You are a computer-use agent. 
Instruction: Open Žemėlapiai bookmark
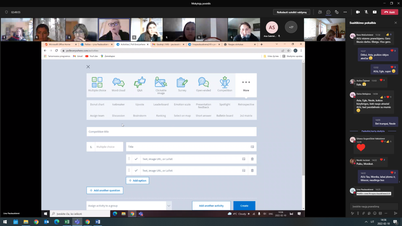108,56
